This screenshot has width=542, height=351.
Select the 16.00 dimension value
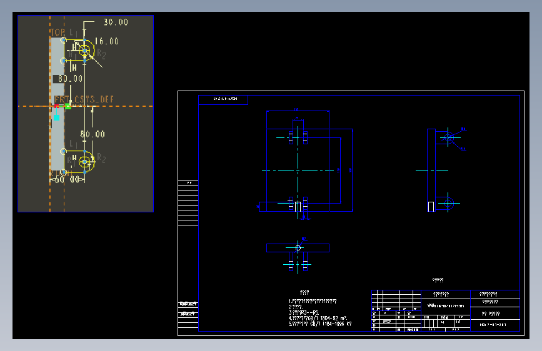[x=107, y=41]
